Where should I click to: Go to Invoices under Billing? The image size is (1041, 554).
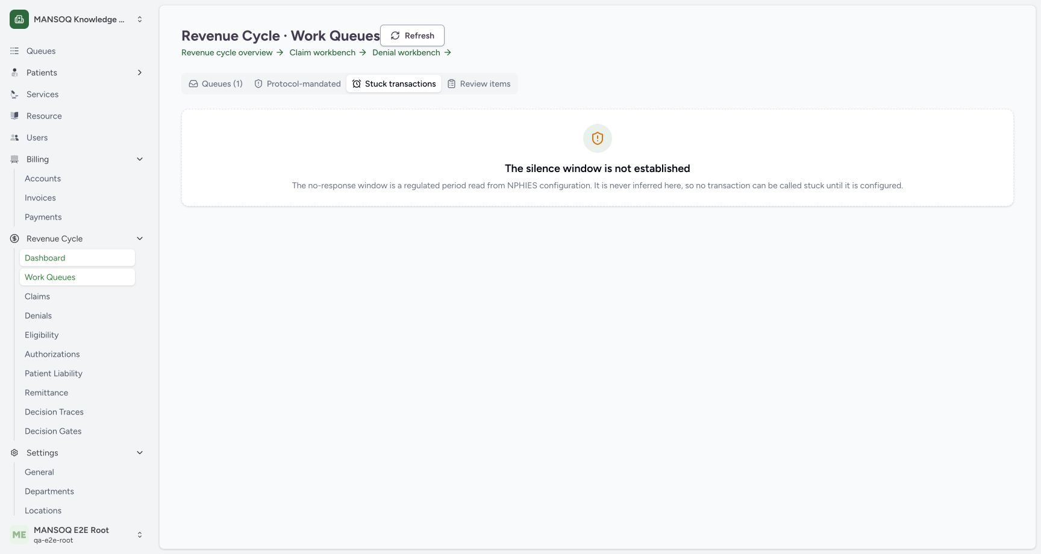(x=77, y=198)
